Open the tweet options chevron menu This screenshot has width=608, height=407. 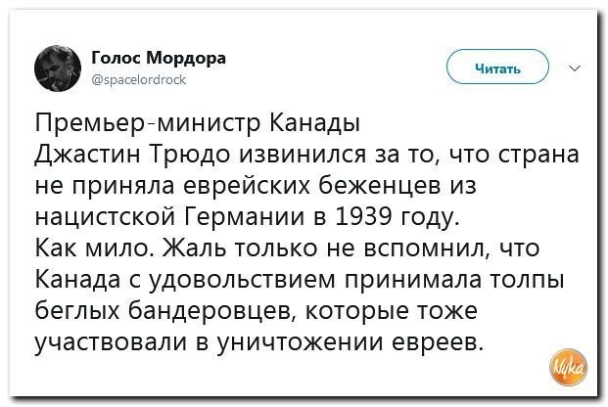[576, 68]
